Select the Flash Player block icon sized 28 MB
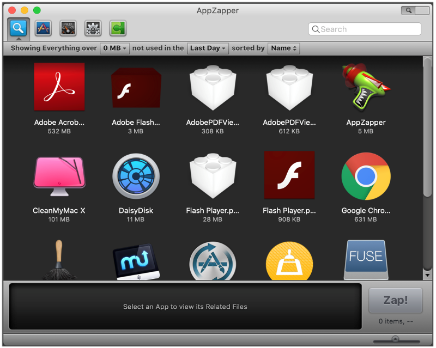Viewport: 436px width, 348px height. [213, 176]
